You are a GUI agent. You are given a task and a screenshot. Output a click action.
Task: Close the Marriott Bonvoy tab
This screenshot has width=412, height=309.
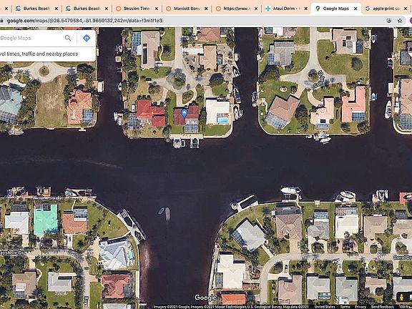(x=206, y=9)
